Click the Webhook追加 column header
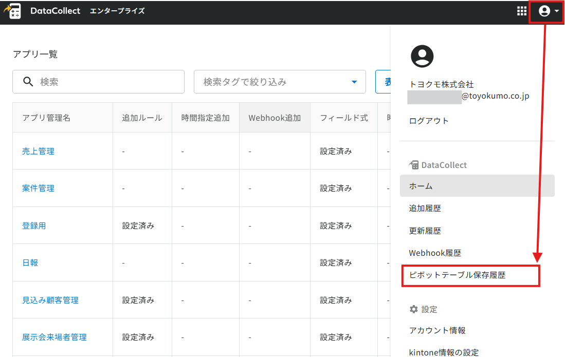 tap(275, 118)
